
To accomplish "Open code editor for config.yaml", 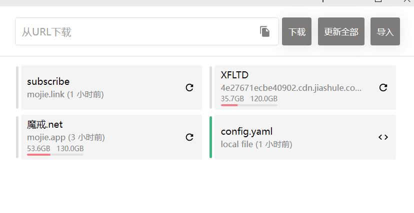I will tap(383, 137).
